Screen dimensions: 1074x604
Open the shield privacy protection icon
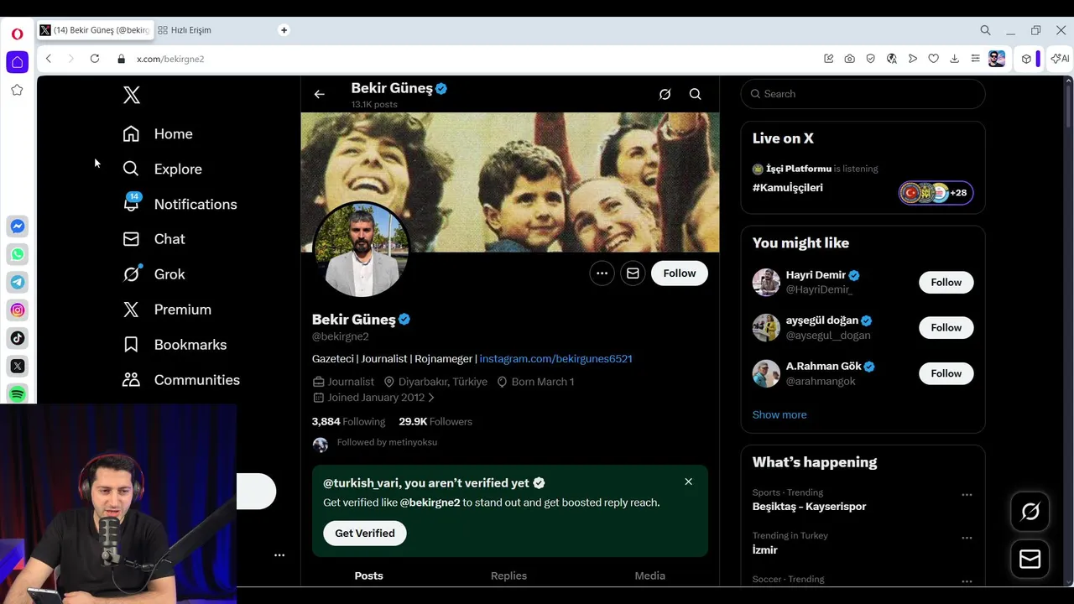(871, 59)
